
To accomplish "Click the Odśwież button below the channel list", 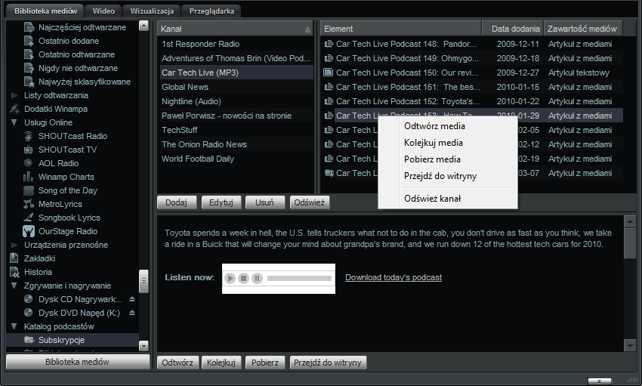I will coord(310,202).
